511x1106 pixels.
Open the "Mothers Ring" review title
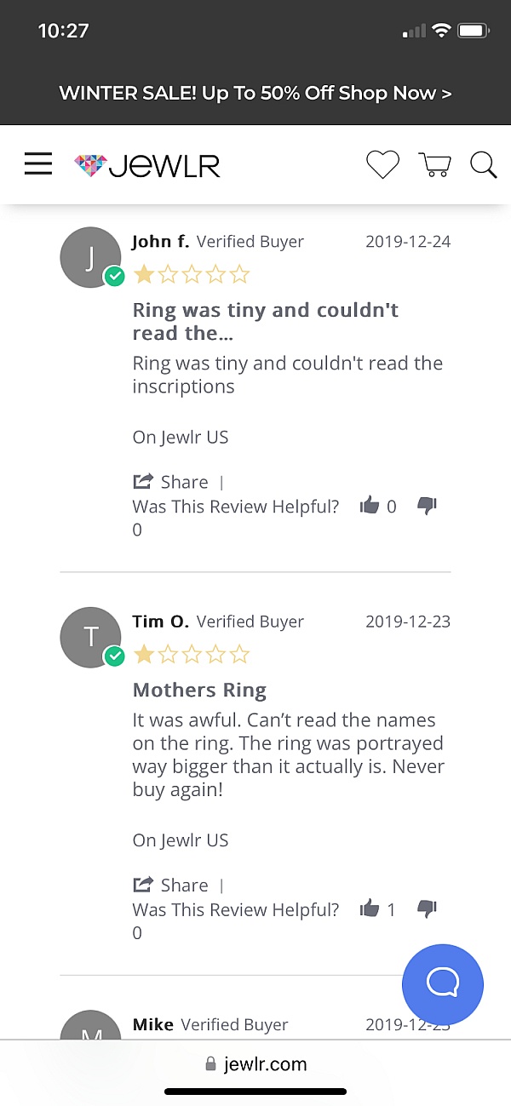pyautogui.click(x=199, y=690)
